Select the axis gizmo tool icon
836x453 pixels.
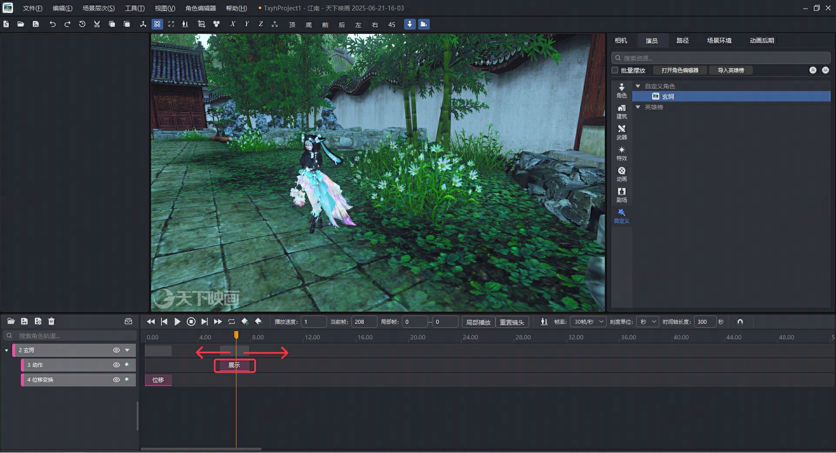(143, 24)
